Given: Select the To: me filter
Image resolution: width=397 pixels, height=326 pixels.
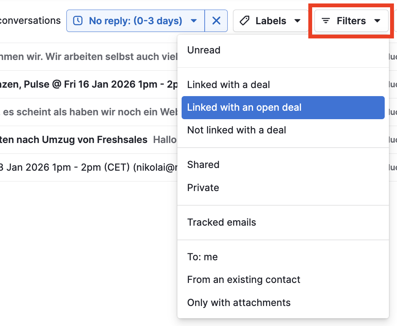Looking at the screenshot, I should pyautogui.click(x=202, y=257).
